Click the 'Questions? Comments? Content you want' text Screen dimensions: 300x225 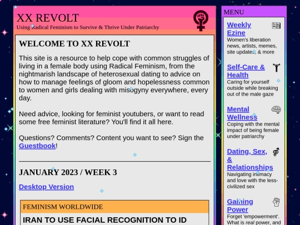pos(111,142)
